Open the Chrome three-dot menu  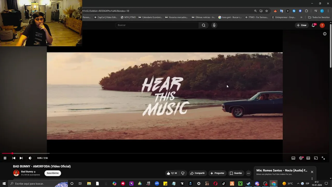click(328, 11)
